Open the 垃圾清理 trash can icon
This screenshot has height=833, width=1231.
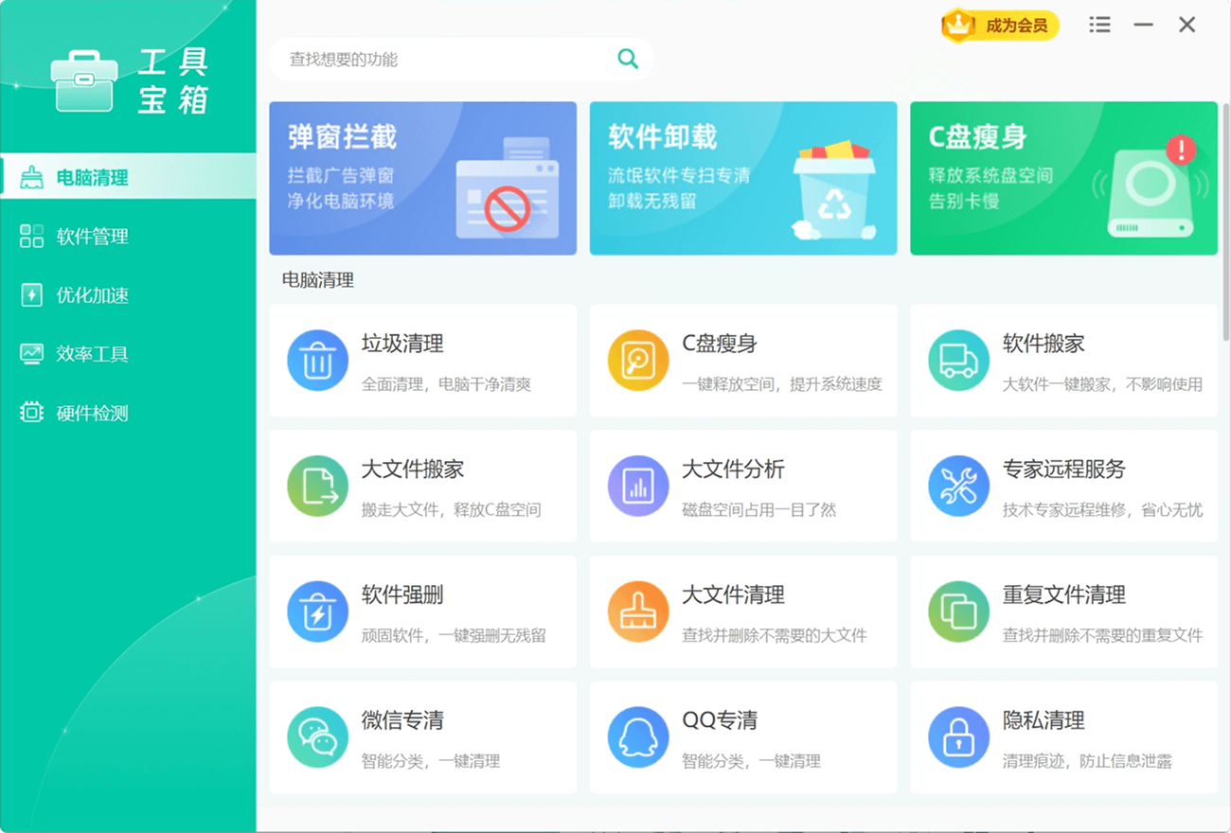tap(317, 361)
